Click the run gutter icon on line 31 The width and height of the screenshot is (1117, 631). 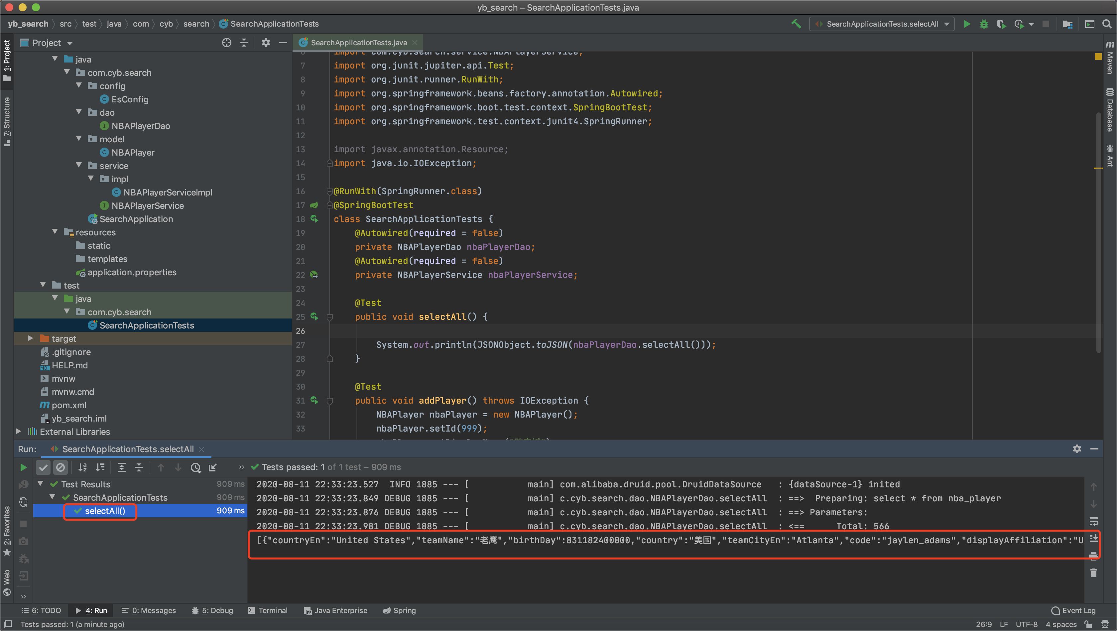tap(314, 401)
